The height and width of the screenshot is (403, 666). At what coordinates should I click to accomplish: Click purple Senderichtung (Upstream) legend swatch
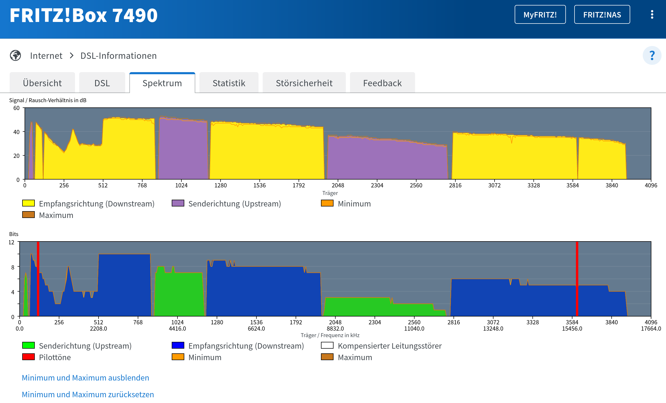[x=178, y=203]
